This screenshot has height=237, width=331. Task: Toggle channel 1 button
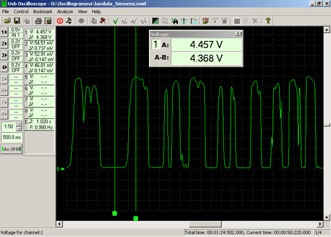(4, 32)
